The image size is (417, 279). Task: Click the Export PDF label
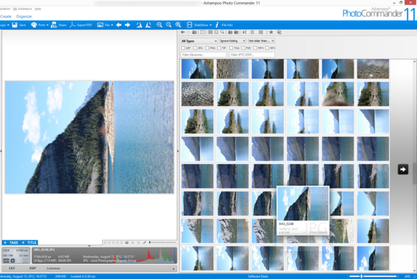[84, 25]
